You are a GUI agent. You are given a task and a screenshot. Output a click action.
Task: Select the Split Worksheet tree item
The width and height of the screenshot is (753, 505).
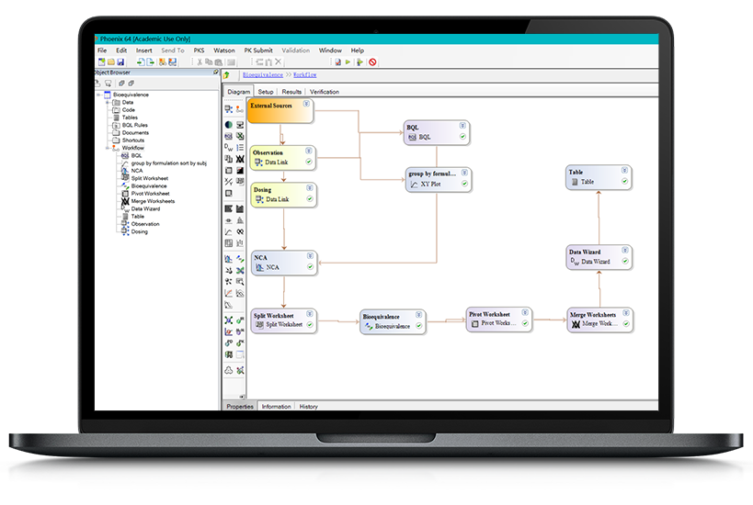149,178
